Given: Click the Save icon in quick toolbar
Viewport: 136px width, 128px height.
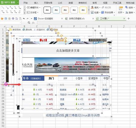Looking at the screenshot, I should tap(6, 19).
